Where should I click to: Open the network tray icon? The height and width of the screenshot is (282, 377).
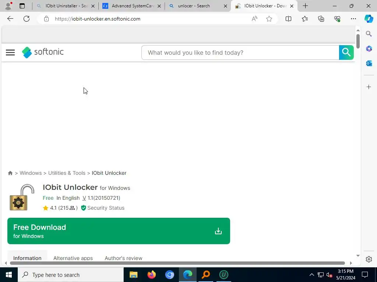tap(321, 275)
